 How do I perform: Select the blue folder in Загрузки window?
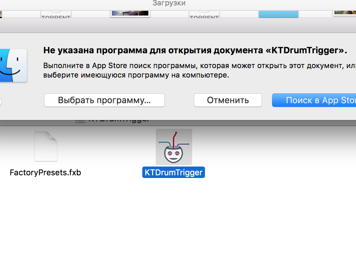[278, 14]
